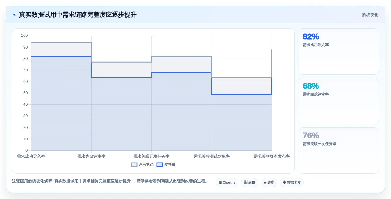Click the y-axis value 100
Viewport: 391px width, 199px height.
24,36
